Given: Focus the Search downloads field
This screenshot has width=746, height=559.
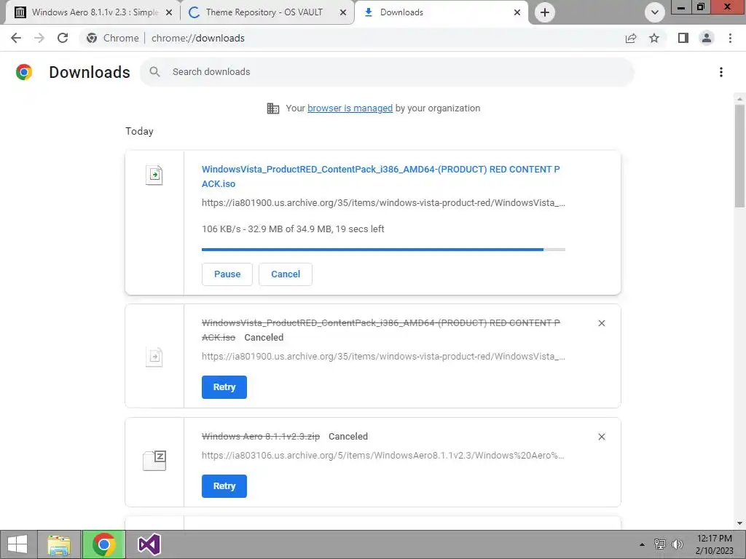Looking at the screenshot, I should pyautogui.click(x=387, y=72).
